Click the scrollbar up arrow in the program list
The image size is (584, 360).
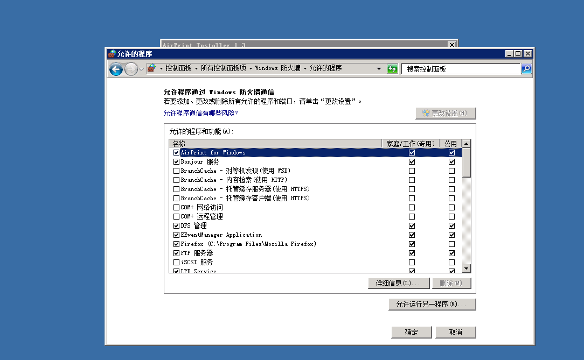coord(465,143)
